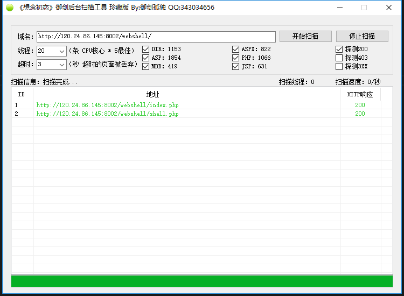Viewport: 404px width, 296px height.
Task: Toggle the PHP dictionary checkbox
Action: click(236, 58)
